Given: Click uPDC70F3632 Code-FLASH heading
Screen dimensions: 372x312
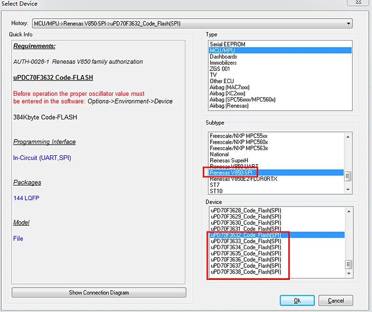Looking at the screenshot, I should [53, 78].
